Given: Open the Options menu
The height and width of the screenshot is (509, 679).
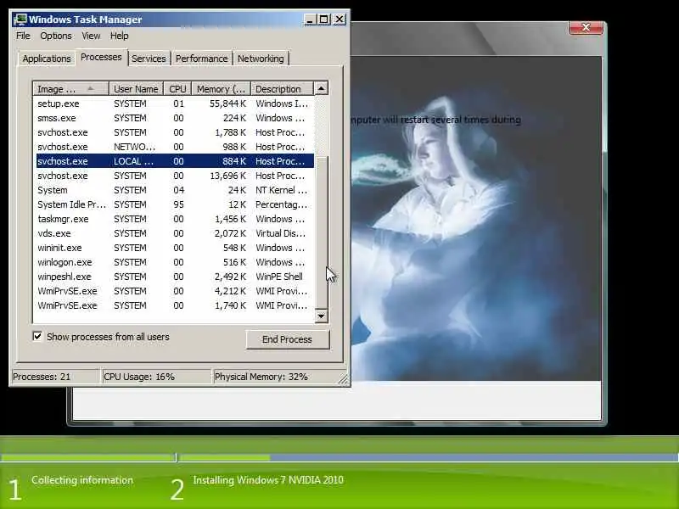Looking at the screenshot, I should pos(56,36).
